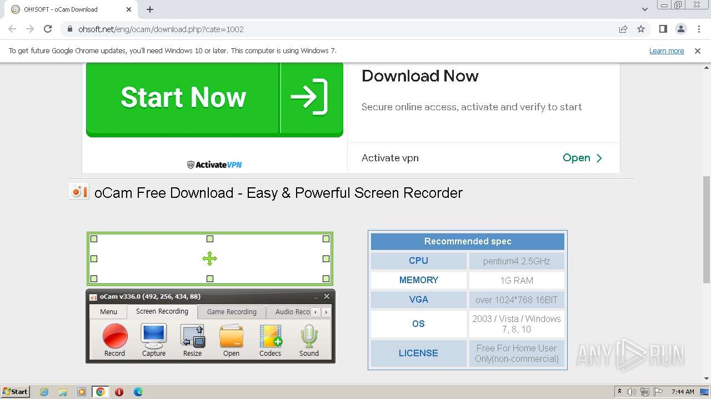Click the Windows Start button
This screenshot has width=711, height=399.
point(16,392)
